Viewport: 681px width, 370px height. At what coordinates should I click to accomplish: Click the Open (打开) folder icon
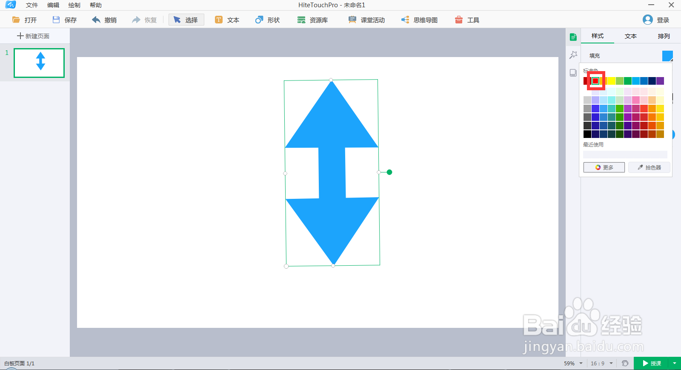tap(16, 20)
